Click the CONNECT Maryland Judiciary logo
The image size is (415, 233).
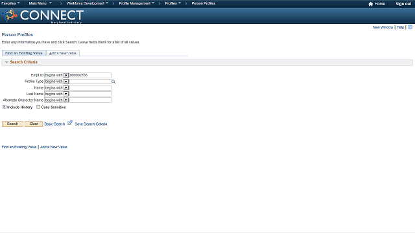click(43, 16)
